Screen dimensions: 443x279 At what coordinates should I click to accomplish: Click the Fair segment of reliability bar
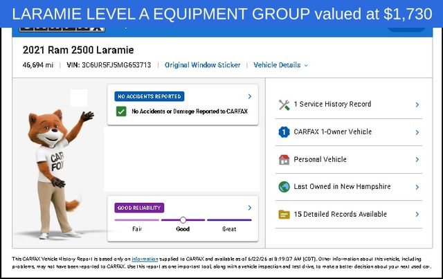pos(137,220)
